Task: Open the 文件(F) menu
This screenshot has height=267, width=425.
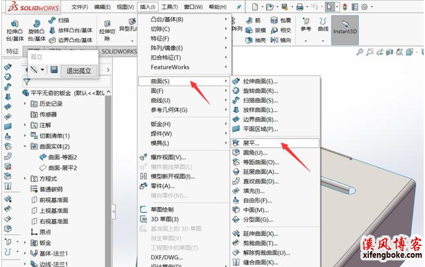Action: click(x=80, y=7)
